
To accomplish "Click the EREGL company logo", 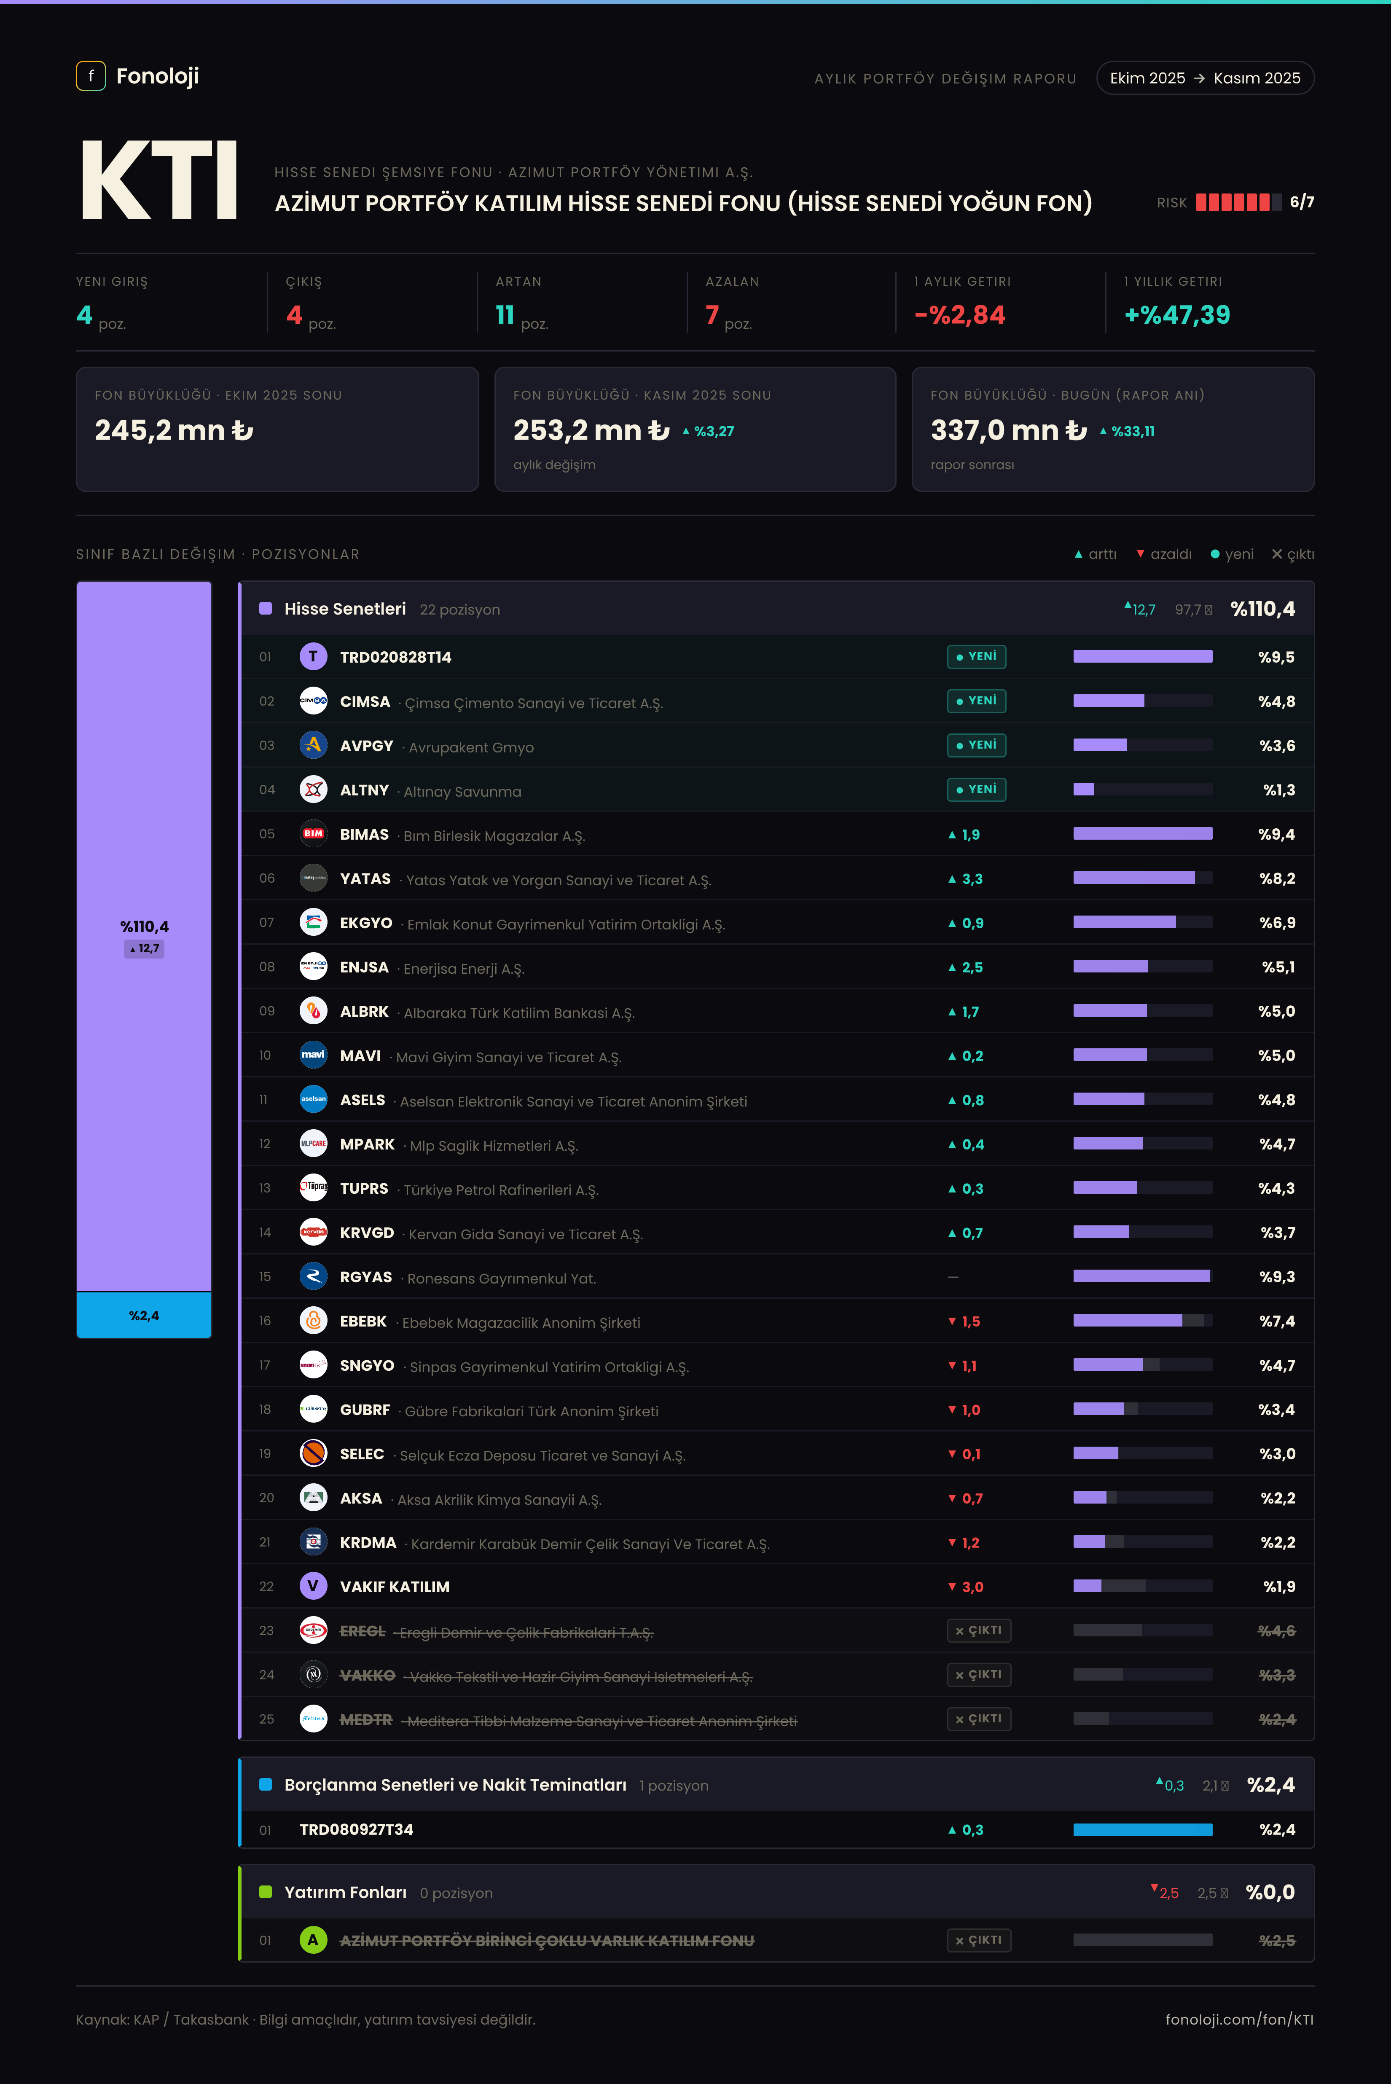I will click(313, 1630).
